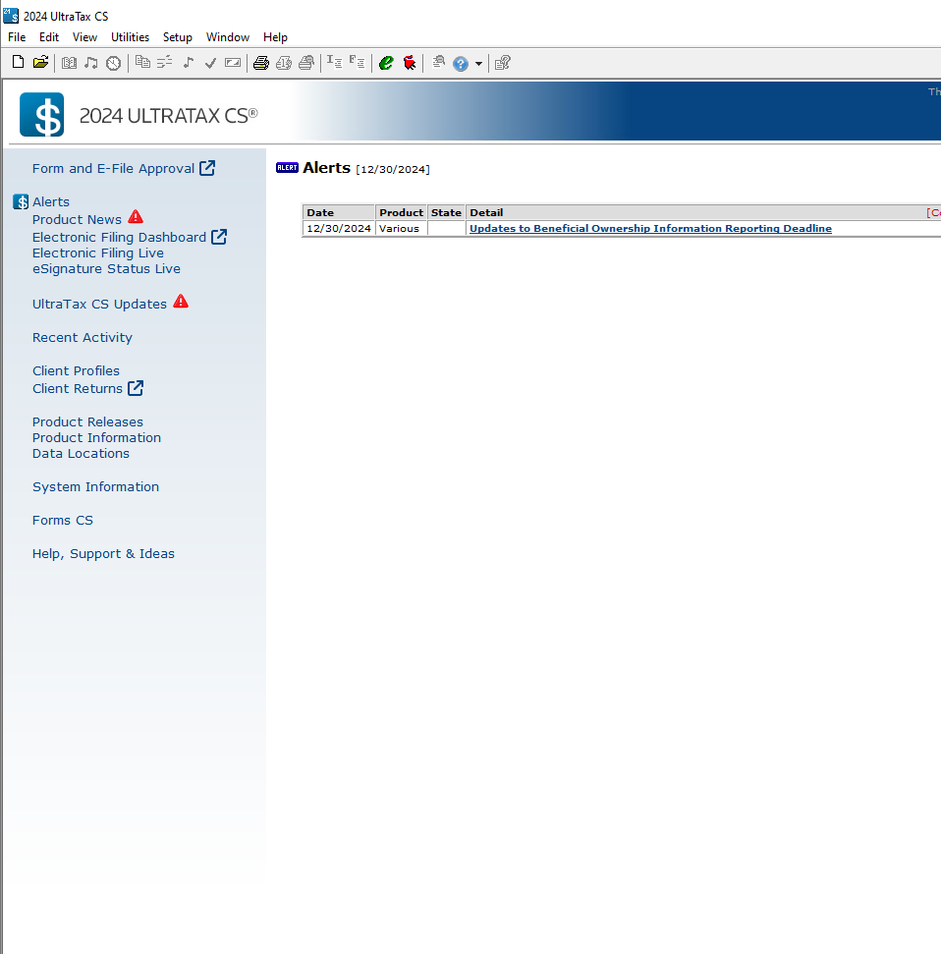Open Product Releases link
Viewport: 941px width, 954px height.
(x=87, y=421)
